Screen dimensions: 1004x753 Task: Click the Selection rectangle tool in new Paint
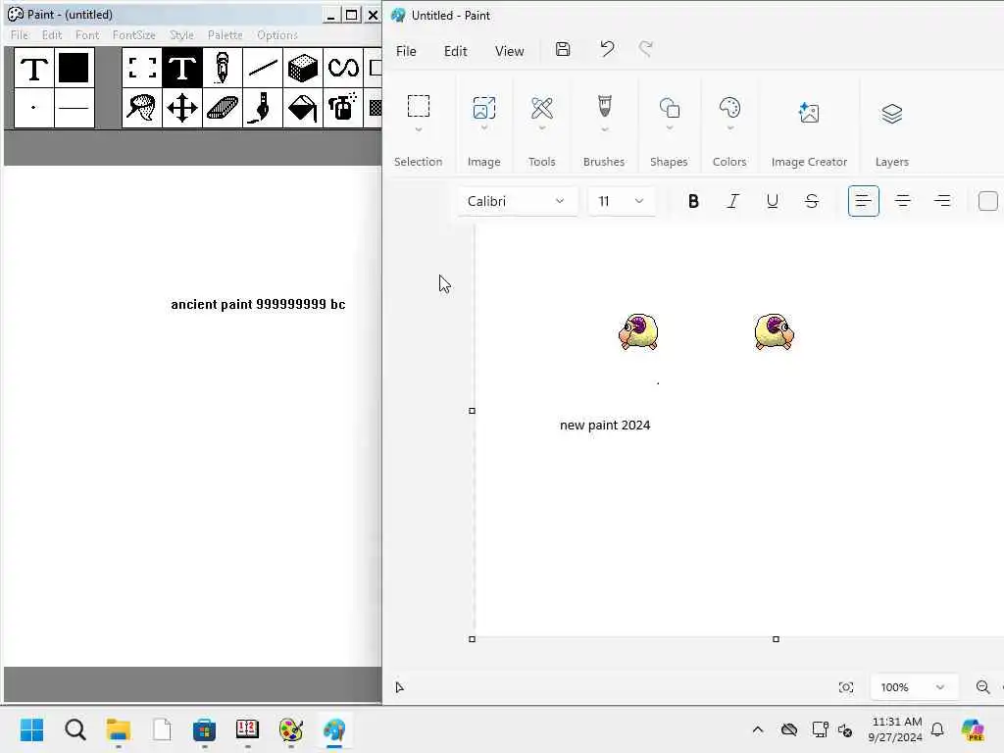click(419, 106)
